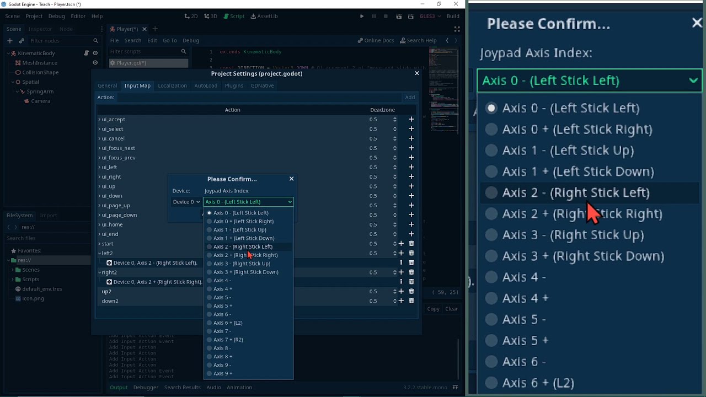
Task: Open the AssetLib workspace
Action: click(264, 16)
